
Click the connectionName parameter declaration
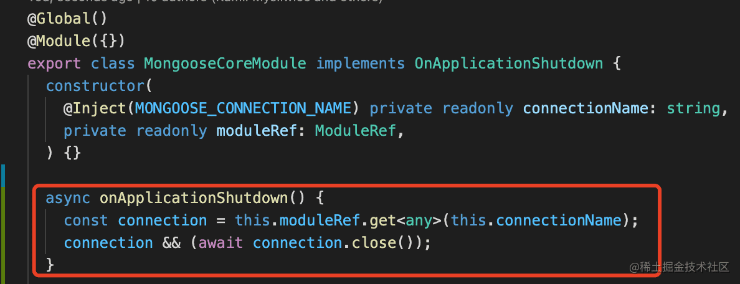(x=585, y=108)
